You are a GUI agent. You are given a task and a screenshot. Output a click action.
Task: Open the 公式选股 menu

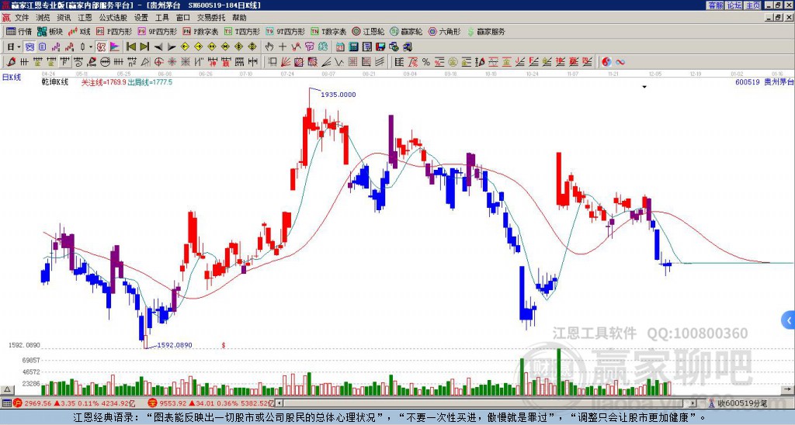coord(113,18)
